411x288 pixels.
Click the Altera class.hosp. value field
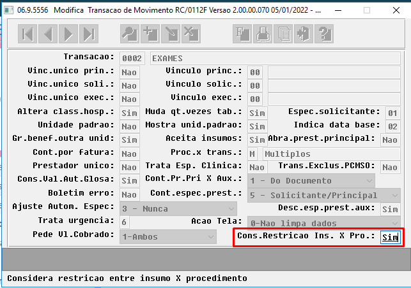pos(130,113)
